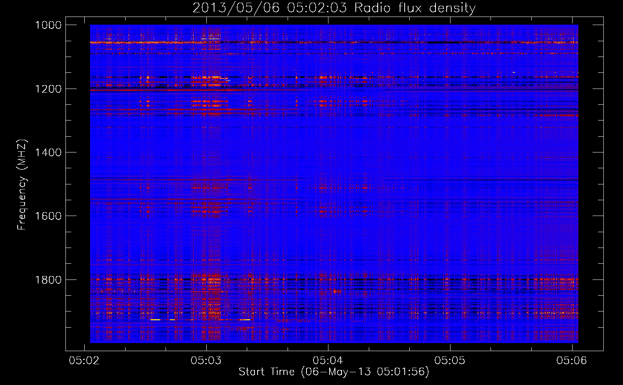Screen dimensions: 623x385
Task: Click the 1200 frequency tick label
Action: pyautogui.click(x=49, y=89)
